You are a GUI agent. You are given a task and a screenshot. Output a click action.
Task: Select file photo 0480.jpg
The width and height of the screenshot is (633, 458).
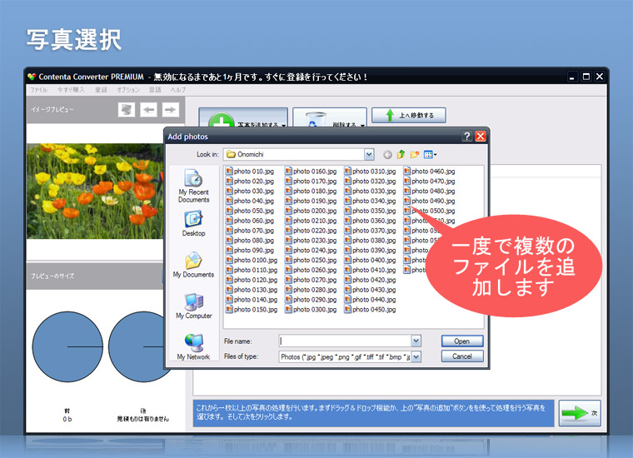point(430,191)
